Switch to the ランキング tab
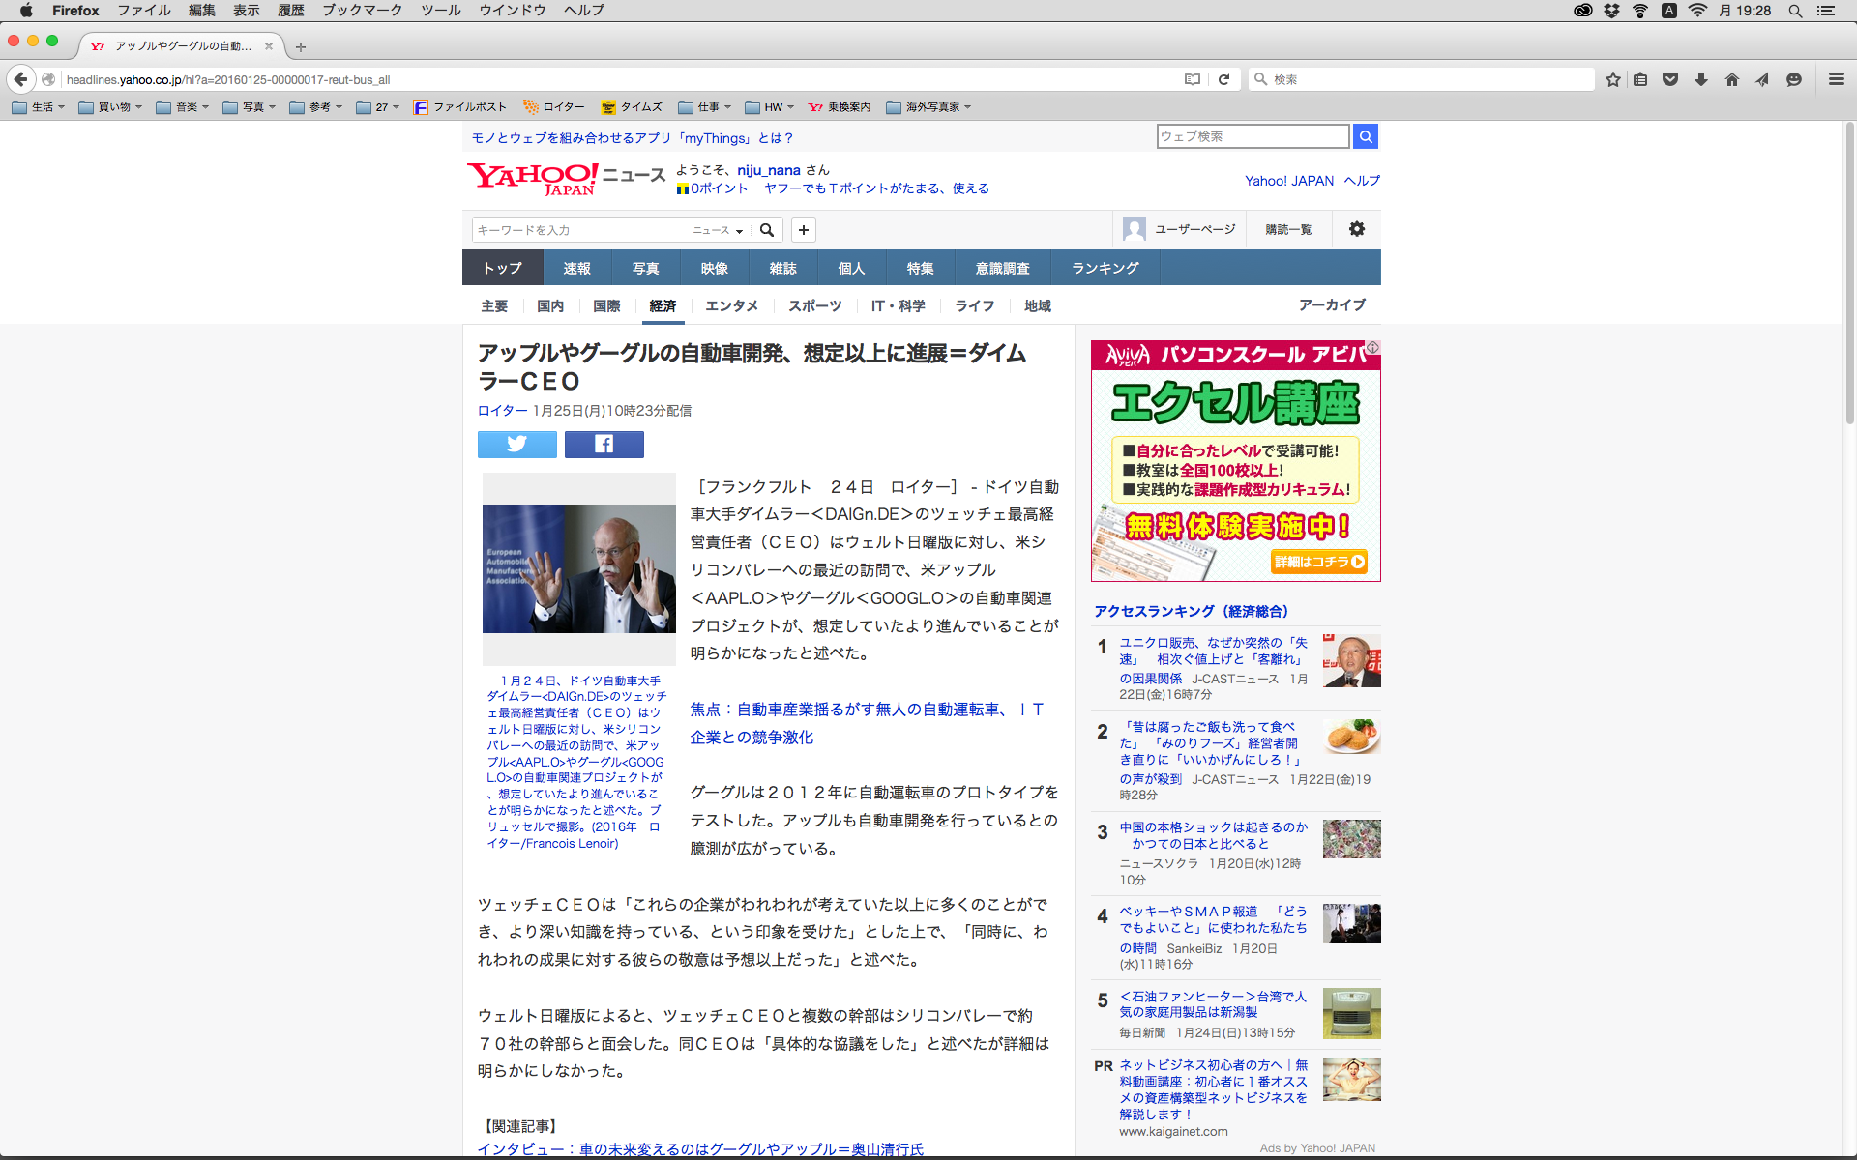This screenshot has height=1160, width=1857. [1105, 268]
